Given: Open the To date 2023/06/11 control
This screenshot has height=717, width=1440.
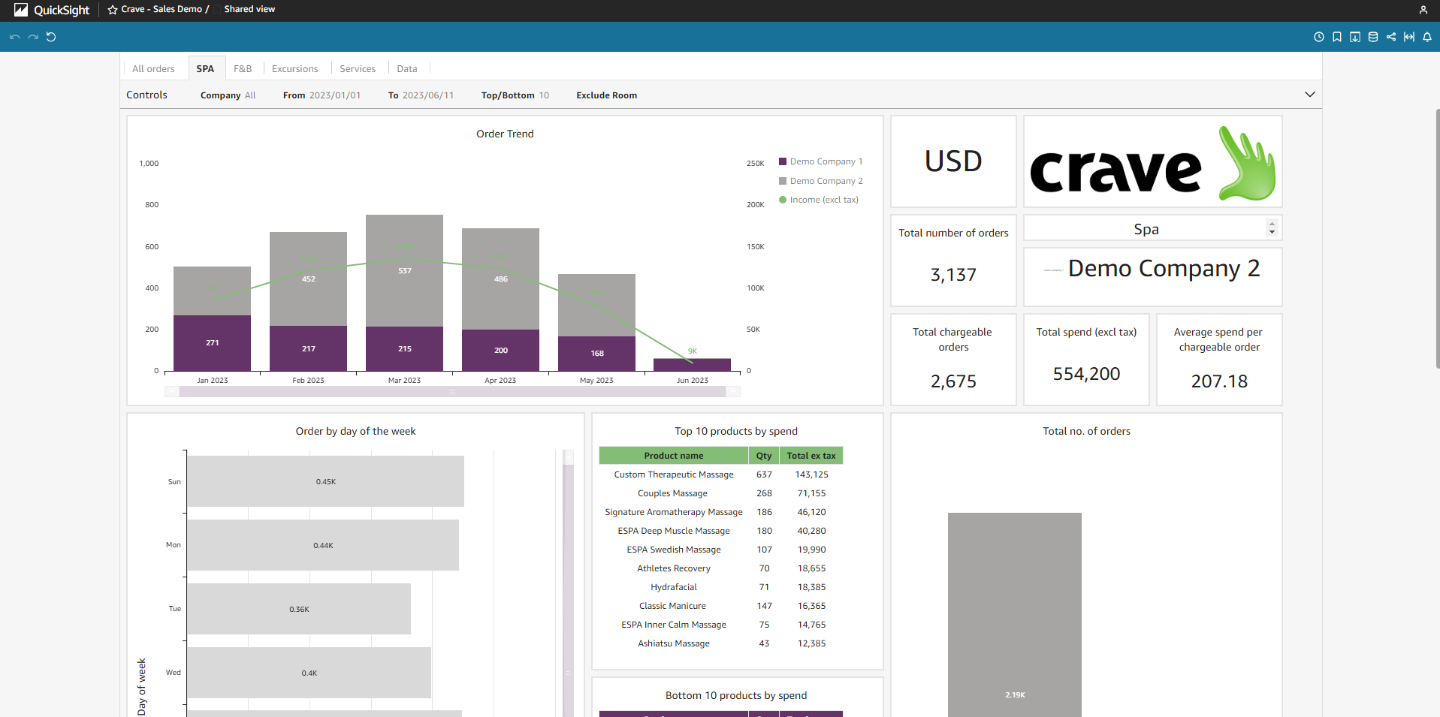Looking at the screenshot, I should point(421,95).
